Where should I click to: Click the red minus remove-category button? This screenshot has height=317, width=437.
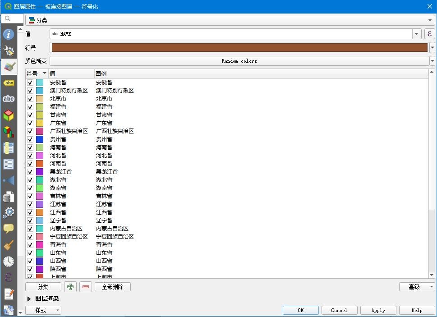86,287
